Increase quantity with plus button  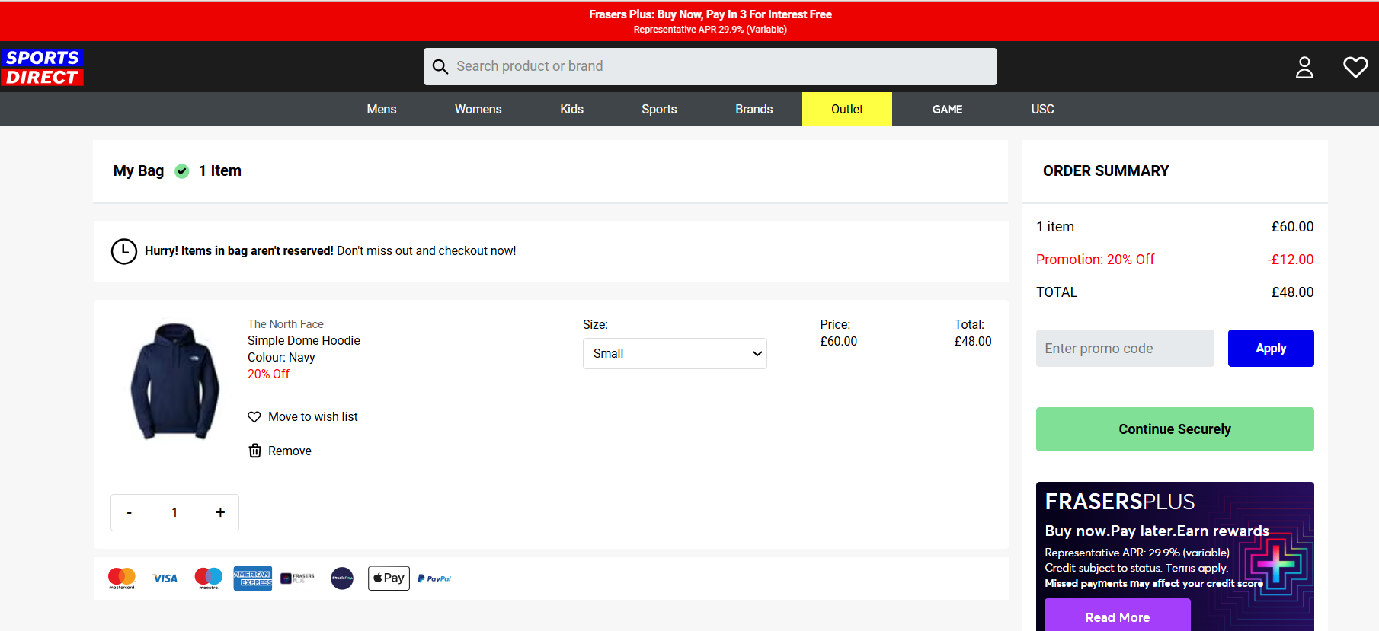[x=220, y=512]
